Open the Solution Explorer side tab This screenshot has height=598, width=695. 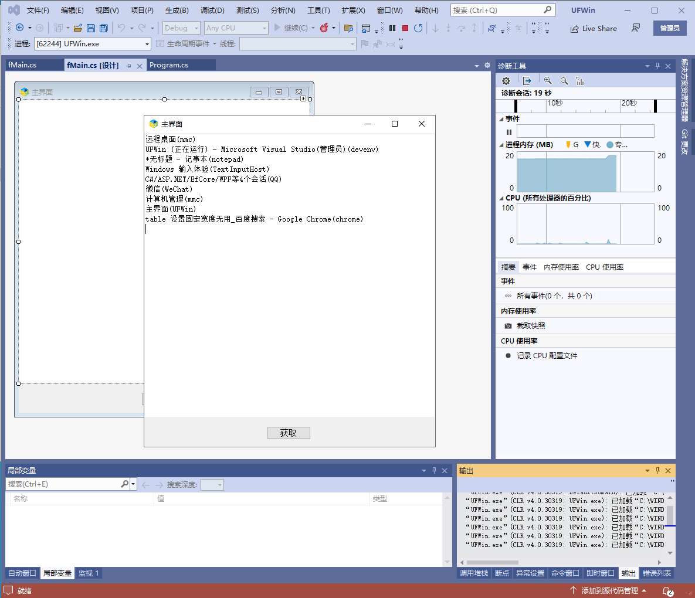pyautogui.click(x=685, y=90)
